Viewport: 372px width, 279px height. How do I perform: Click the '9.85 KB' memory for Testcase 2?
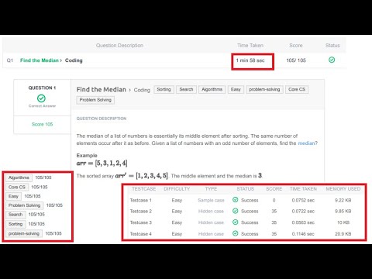tap(343, 212)
